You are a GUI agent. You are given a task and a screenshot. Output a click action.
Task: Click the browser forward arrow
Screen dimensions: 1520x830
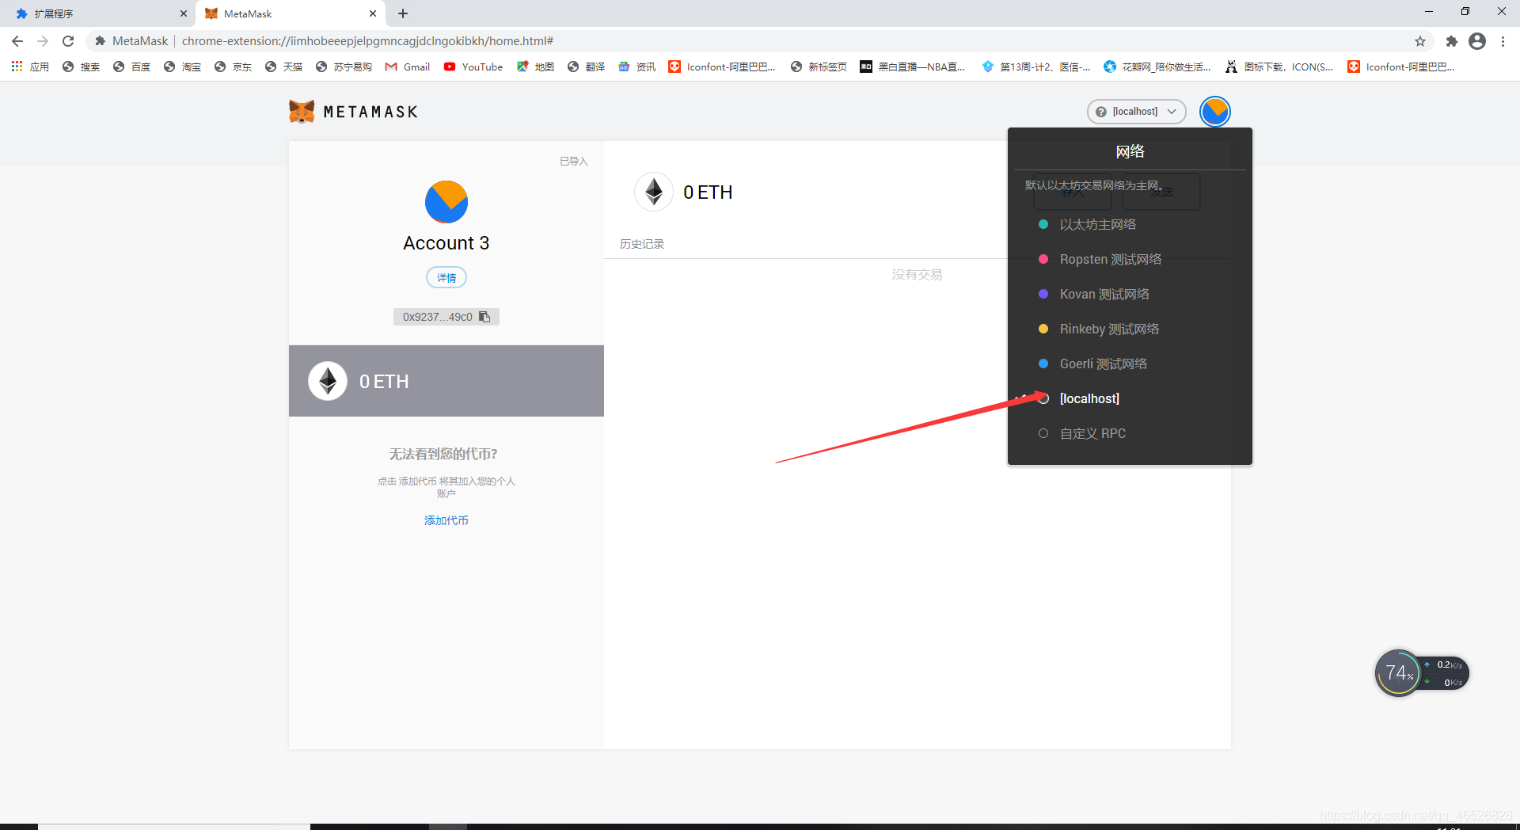(43, 41)
